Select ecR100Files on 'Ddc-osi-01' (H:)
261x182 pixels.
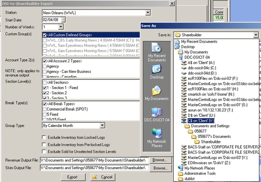(209, 89)
